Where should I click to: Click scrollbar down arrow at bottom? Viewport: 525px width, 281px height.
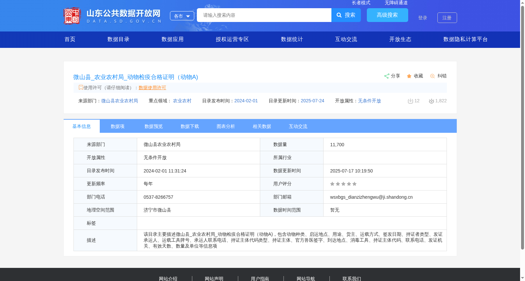[522, 278]
